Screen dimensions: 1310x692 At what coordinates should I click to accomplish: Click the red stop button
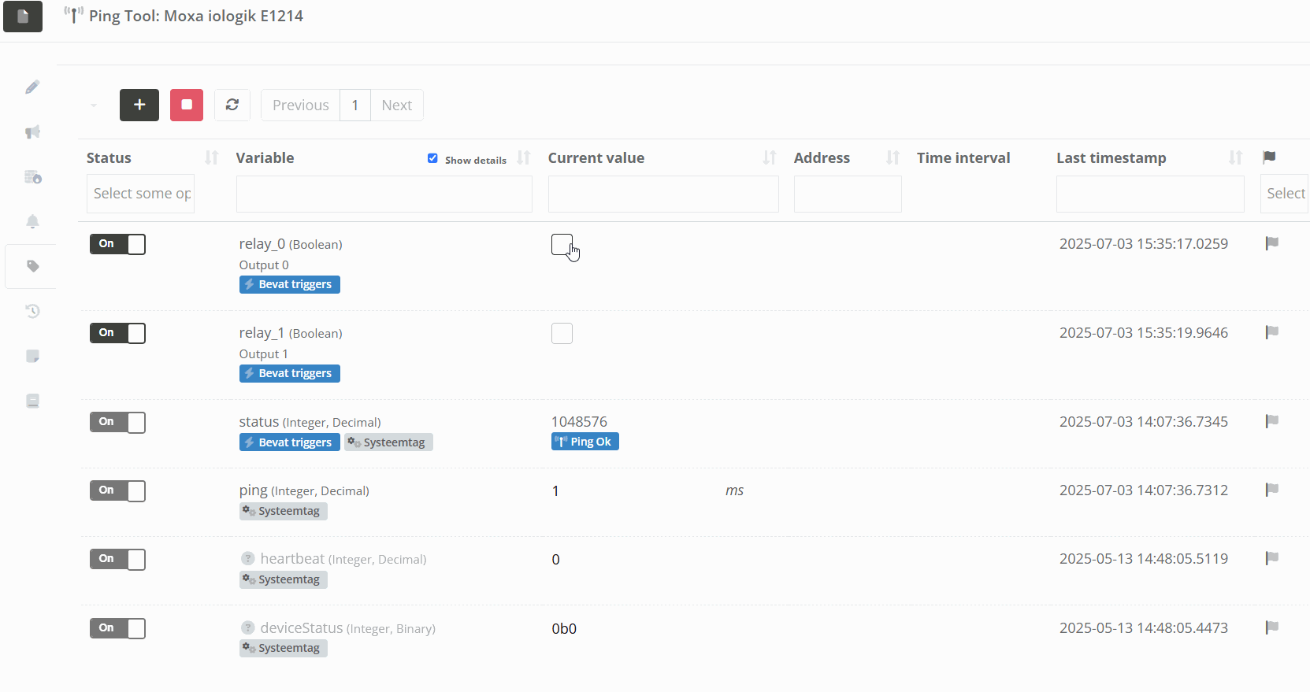(187, 105)
